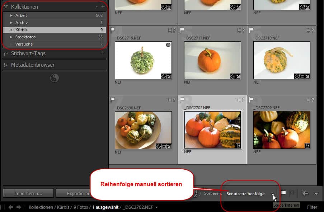
Task: Select the _DSC2717.NEF orange pumpkin thumbnail
Action: (212, 60)
